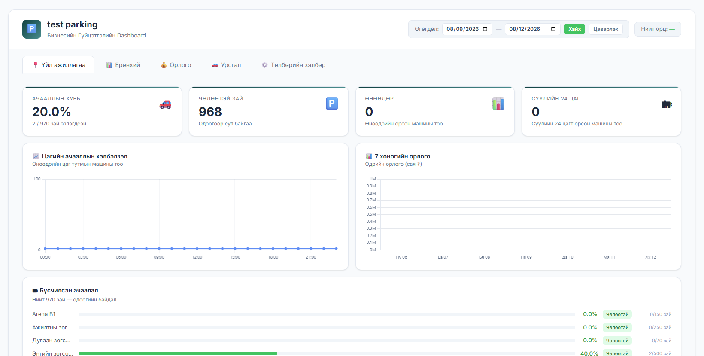Click the blue P icon in Чөлөөтэй зай card
Image resolution: width=704 pixels, height=356 pixels.
click(x=332, y=103)
